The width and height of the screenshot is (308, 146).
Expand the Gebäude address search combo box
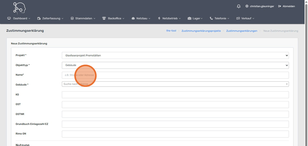[x=287, y=84]
